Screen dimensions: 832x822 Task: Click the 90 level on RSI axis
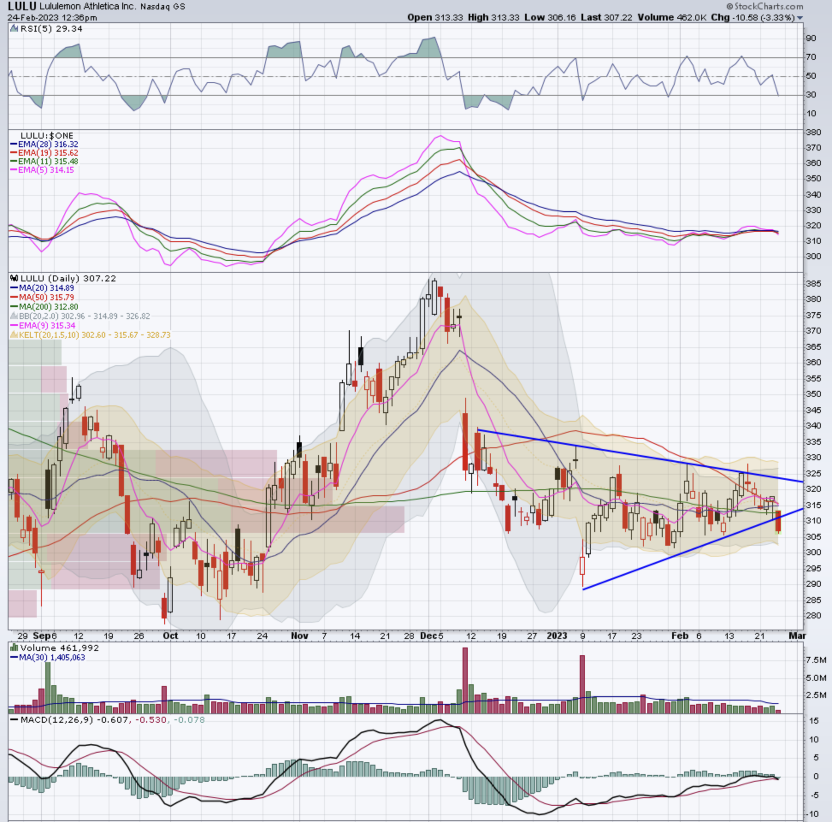pos(811,38)
